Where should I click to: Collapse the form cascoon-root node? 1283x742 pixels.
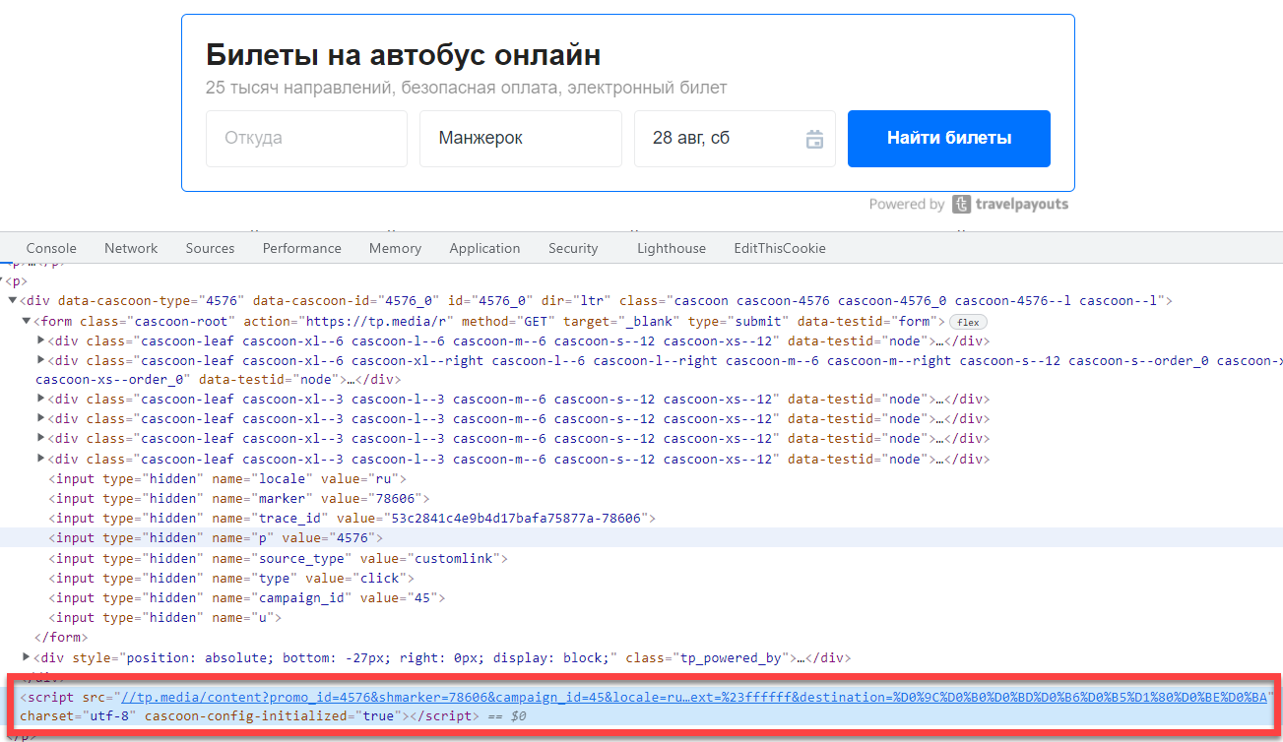click(x=27, y=321)
